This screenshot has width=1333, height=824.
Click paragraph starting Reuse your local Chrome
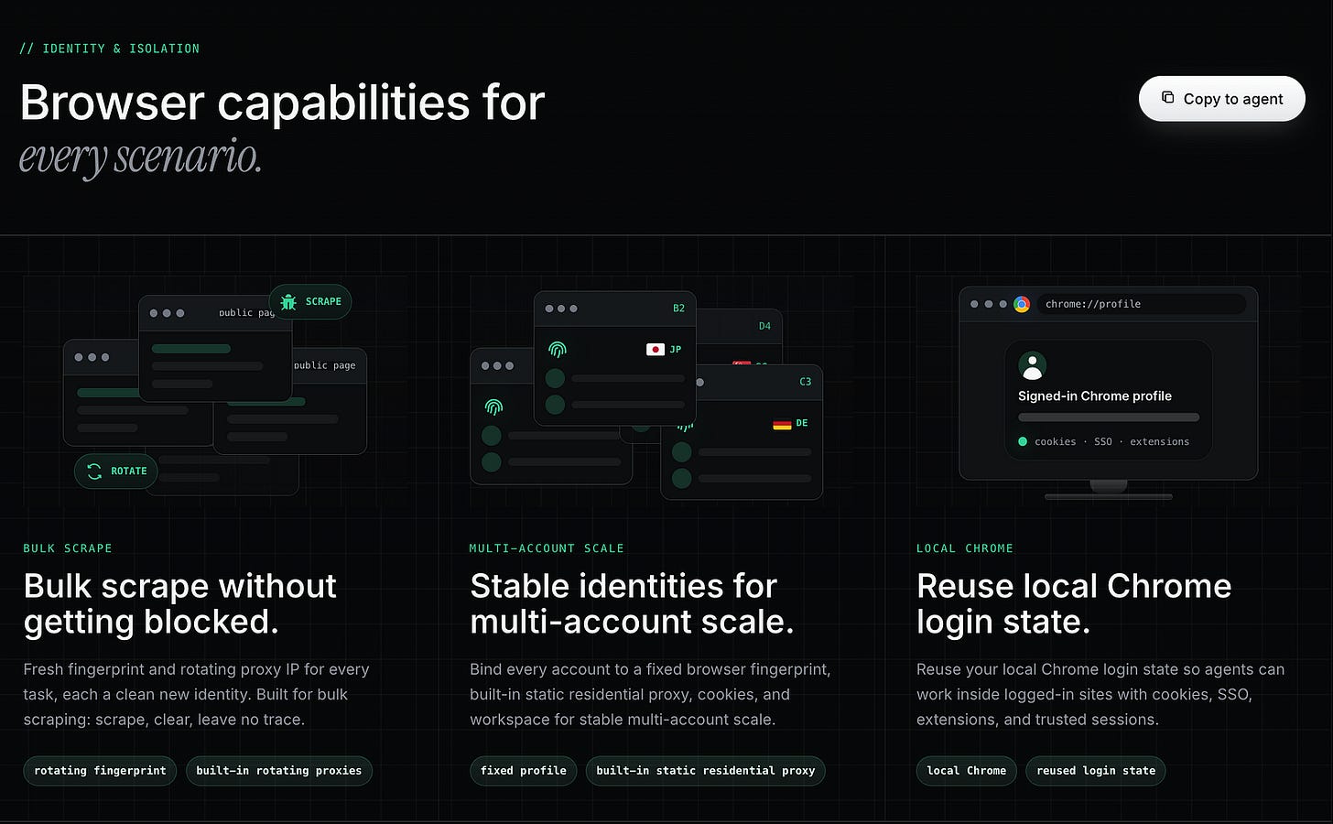[x=1100, y=694]
